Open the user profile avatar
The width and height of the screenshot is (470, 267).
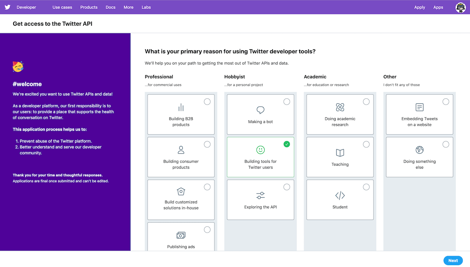(x=460, y=7)
